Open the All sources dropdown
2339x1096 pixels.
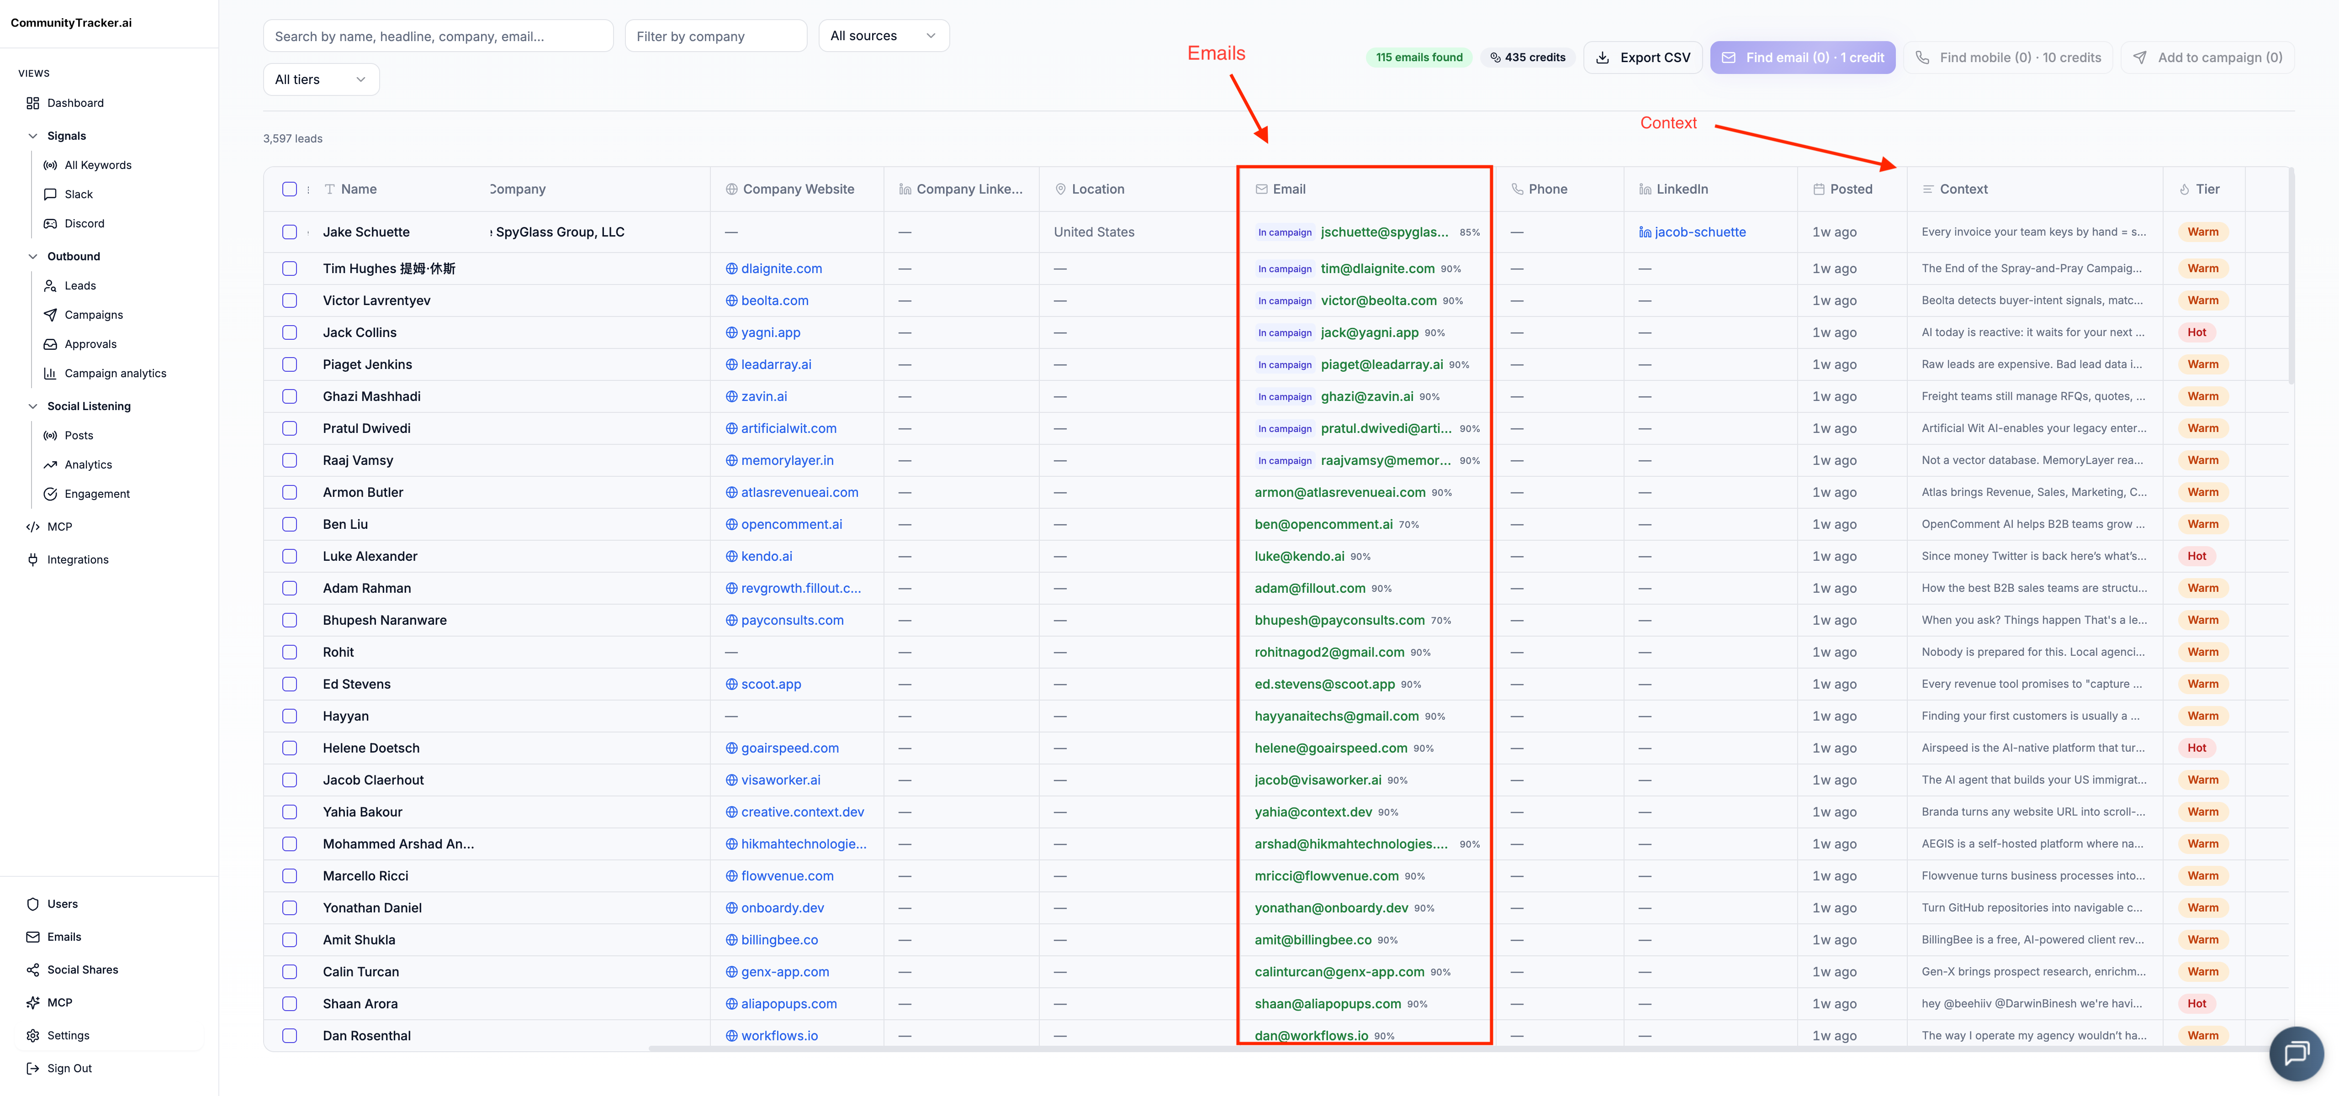click(884, 35)
